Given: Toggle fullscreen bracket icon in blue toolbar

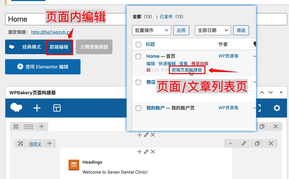Looking at the screenshot, I should pos(259,108).
